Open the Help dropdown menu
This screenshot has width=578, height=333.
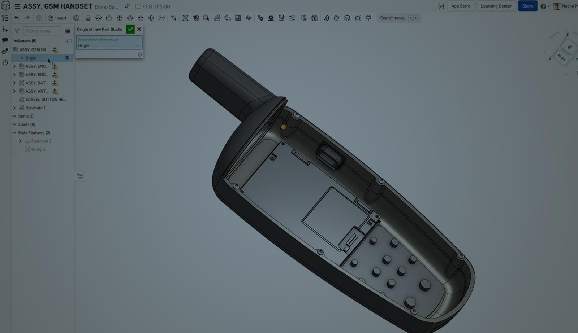click(543, 6)
